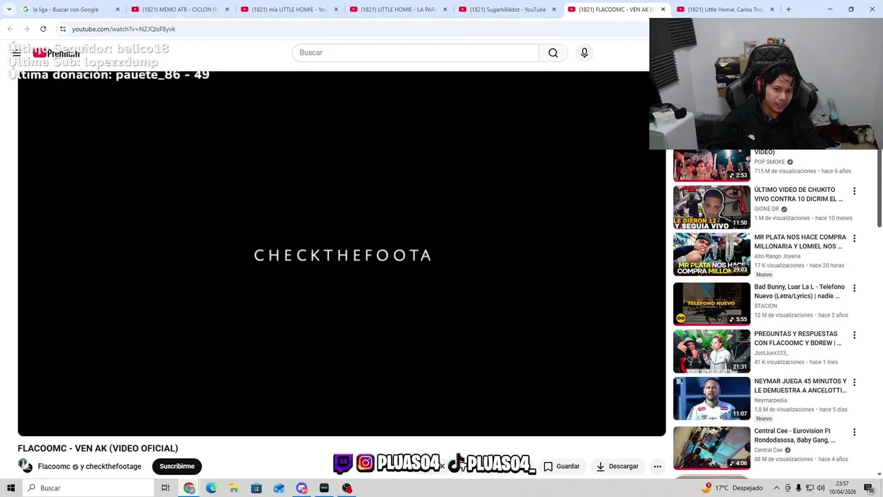Screen dimensions: 883x497
Task: Open a new browser tab with plus
Action: pos(788,10)
